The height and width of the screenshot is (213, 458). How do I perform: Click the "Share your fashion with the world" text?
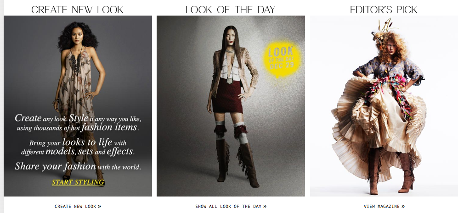click(x=78, y=166)
